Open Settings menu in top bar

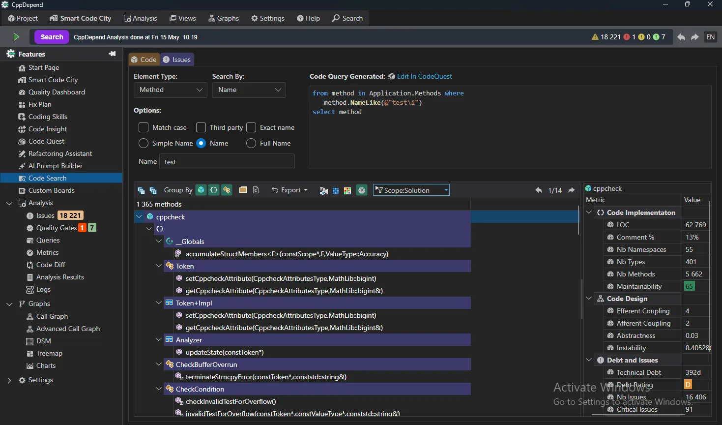268,18
